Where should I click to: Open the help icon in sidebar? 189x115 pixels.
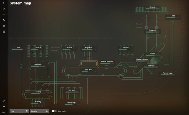point(4,101)
